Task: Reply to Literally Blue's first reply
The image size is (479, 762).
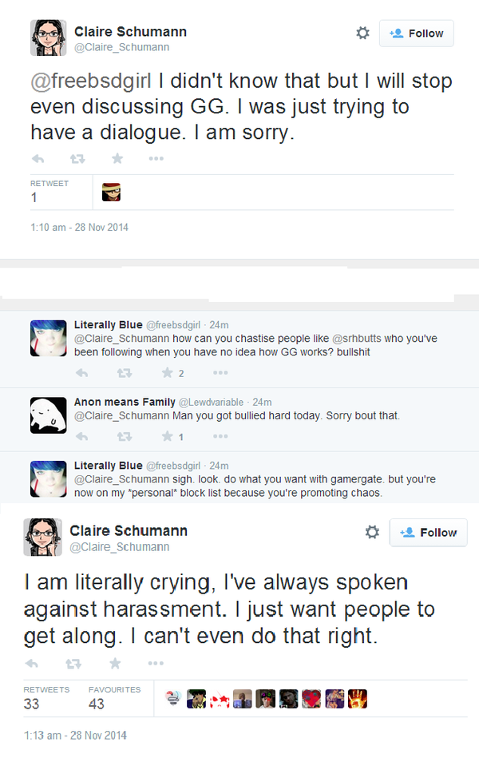Action: [81, 373]
